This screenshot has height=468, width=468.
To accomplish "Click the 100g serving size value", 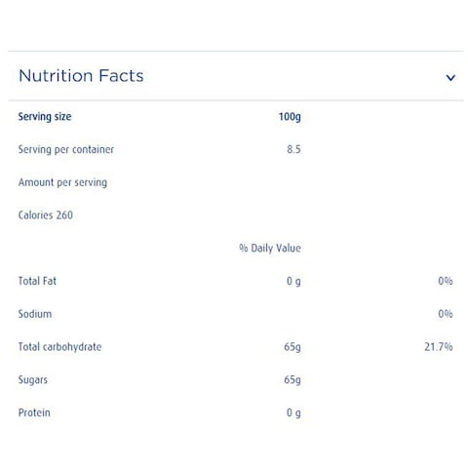I will click(290, 117).
